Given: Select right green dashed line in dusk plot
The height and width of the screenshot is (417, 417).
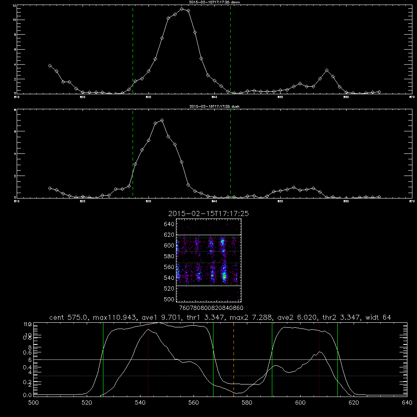Looking at the screenshot, I should [230, 153].
